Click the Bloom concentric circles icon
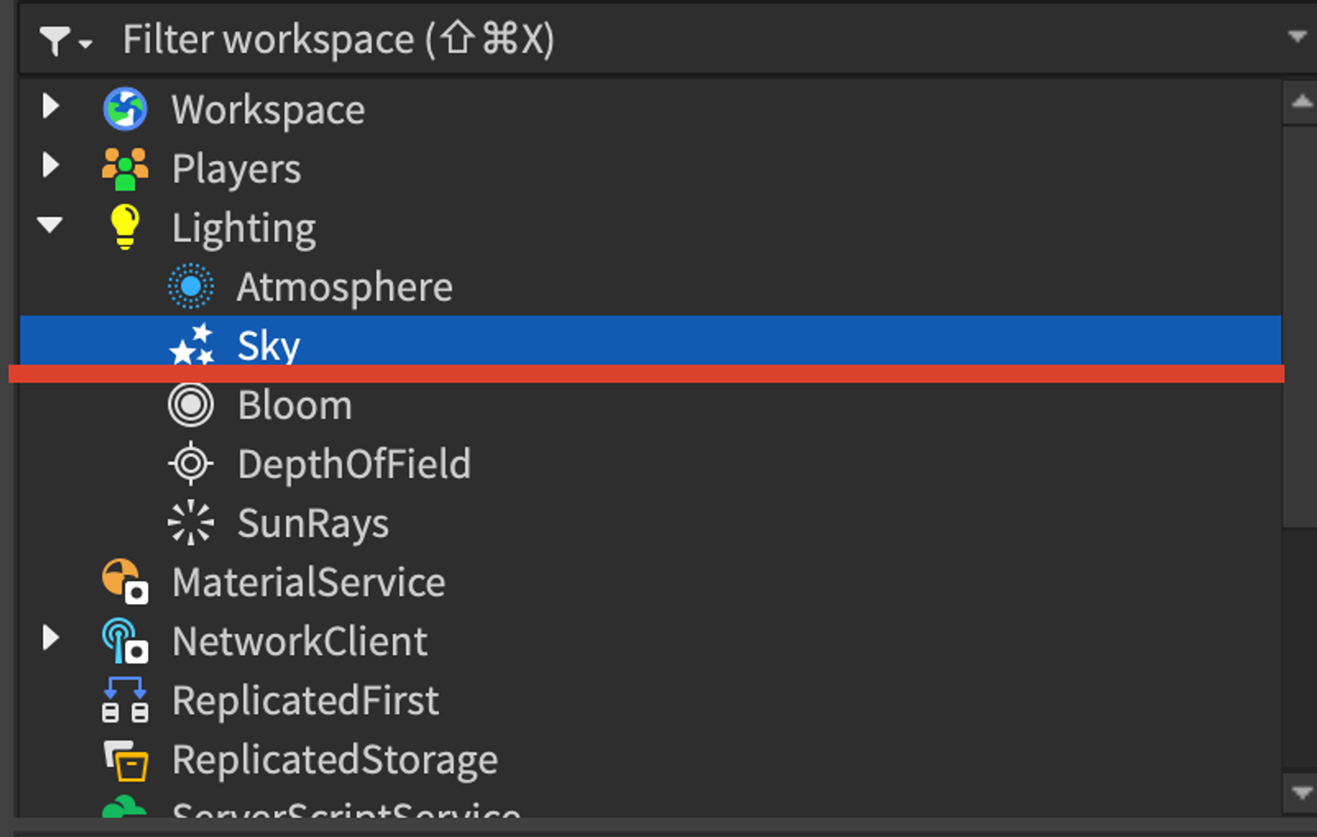This screenshot has width=1317, height=837. tap(190, 405)
